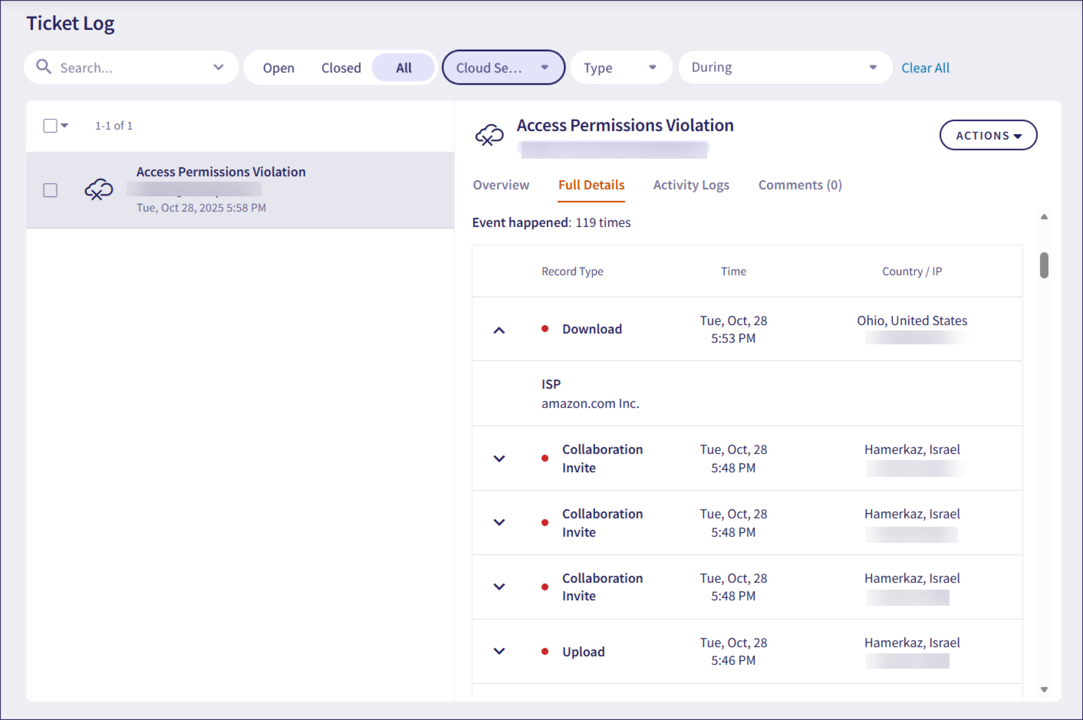Click red dot beside Download record
This screenshot has width=1083, height=720.
pyautogui.click(x=545, y=329)
